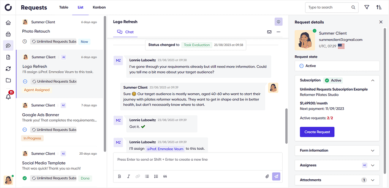Click the Done status tag

[85, 178]
